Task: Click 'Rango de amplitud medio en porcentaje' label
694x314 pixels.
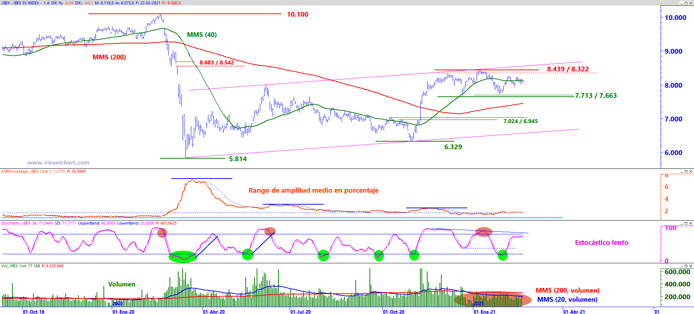Action: 314,191
